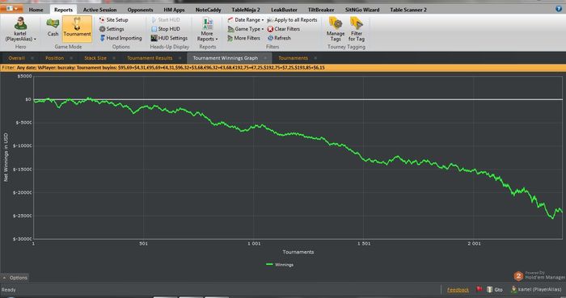Image resolution: width=566 pixels, height=298 pixels.
Task: Open Hand Importing options
Action: pyautogui.click(x=120, y=38)
